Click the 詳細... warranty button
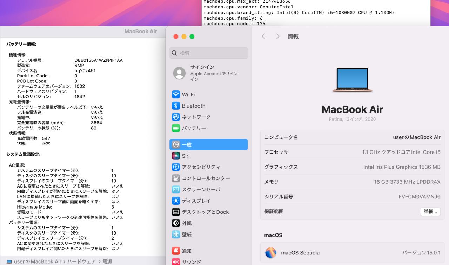Viewport: 449px width, 265px height. 430,212
